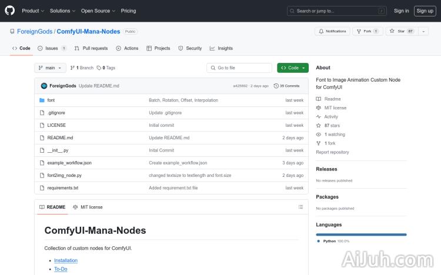Follow the Installation link in README
This screenshot has width=441, height=275.
coord(66,260)
